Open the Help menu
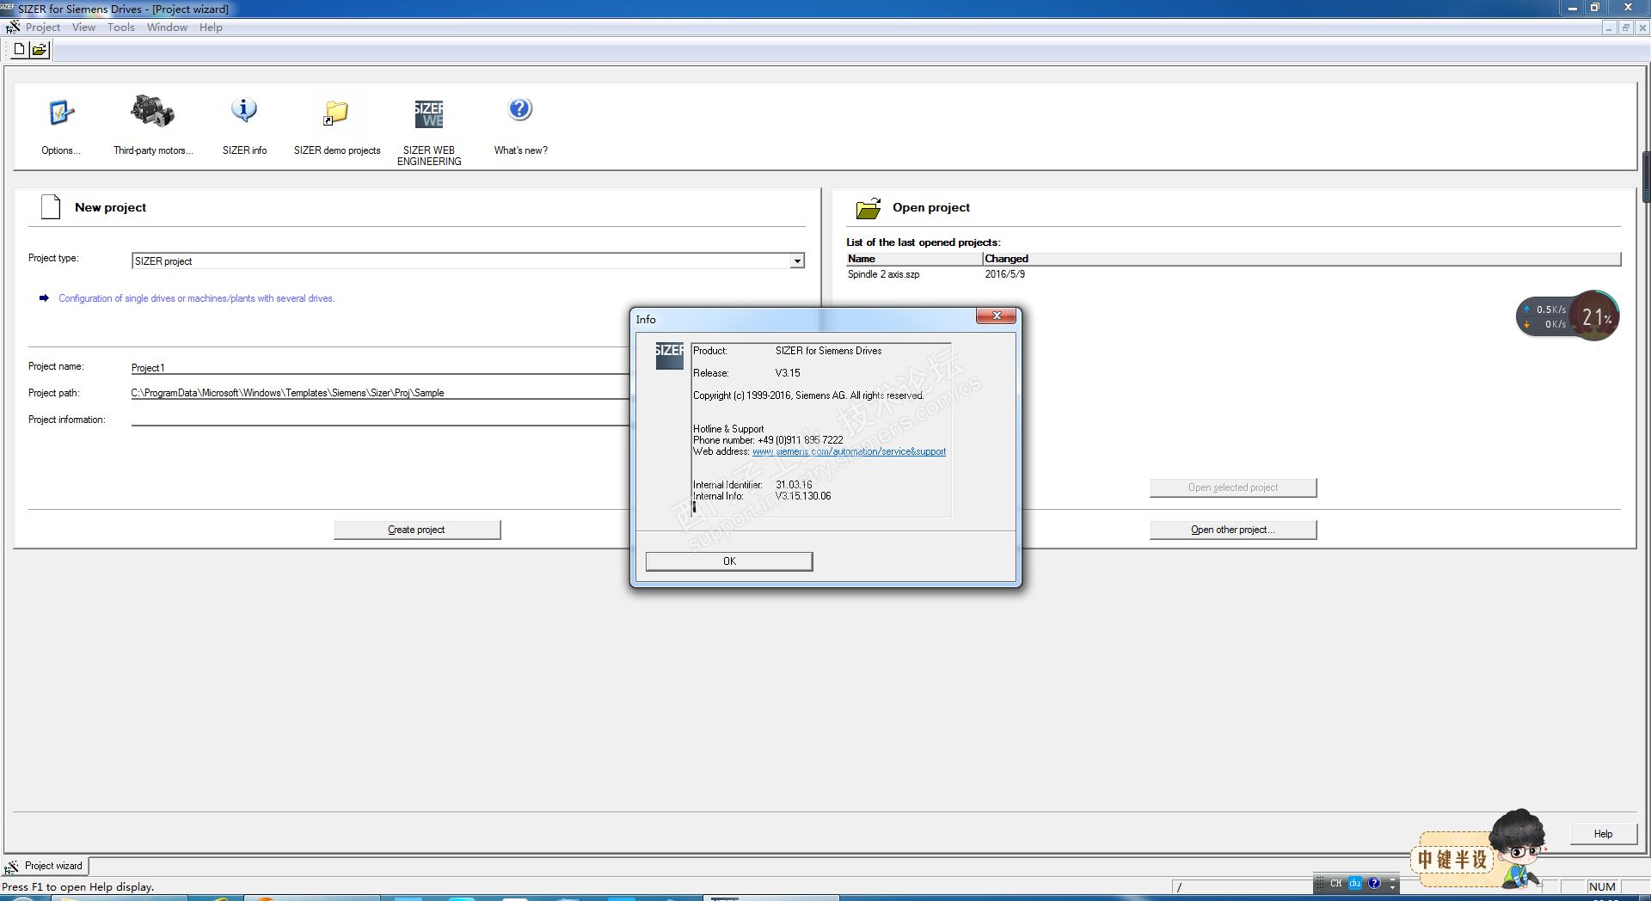Image resolution: width=1651 pixels, height=901 pixels. point(211,28)
